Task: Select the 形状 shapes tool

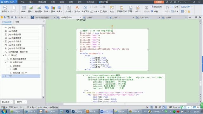Action: 47,9
